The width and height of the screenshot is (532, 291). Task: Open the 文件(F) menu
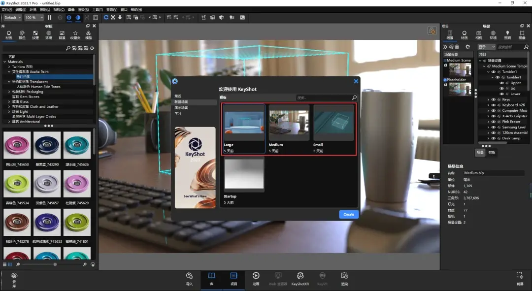[7, 9]
